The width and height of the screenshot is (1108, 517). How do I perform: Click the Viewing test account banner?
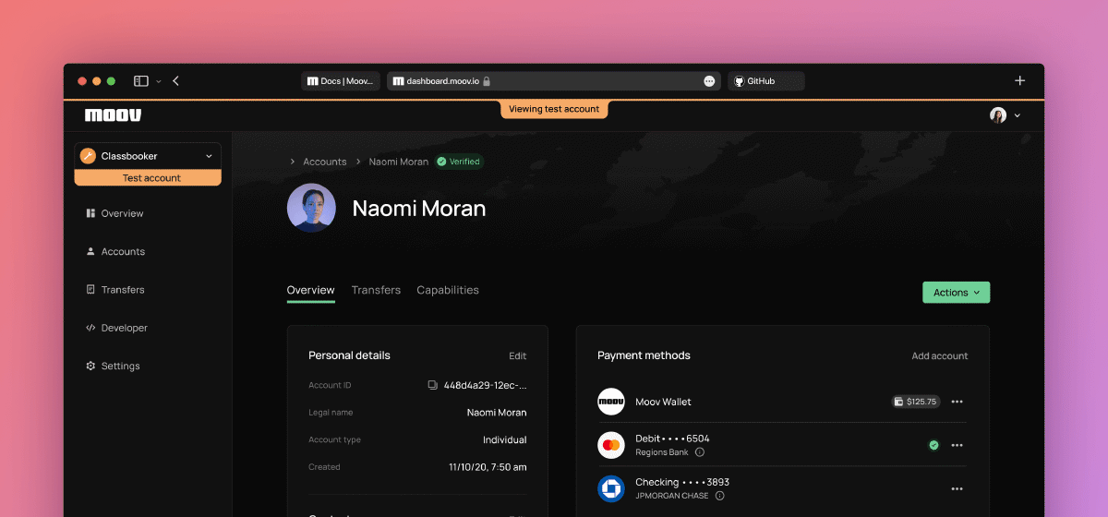[x=554, y=109]
